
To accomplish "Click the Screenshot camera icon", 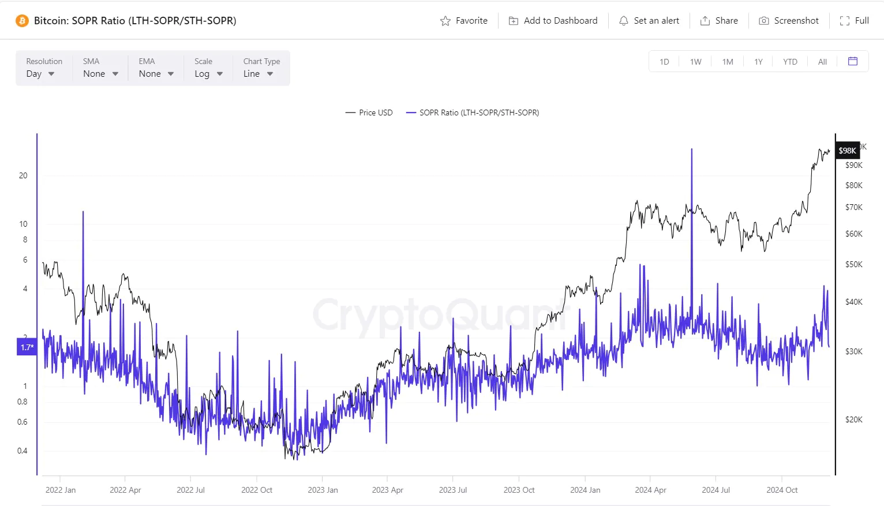I will [763, 21].
